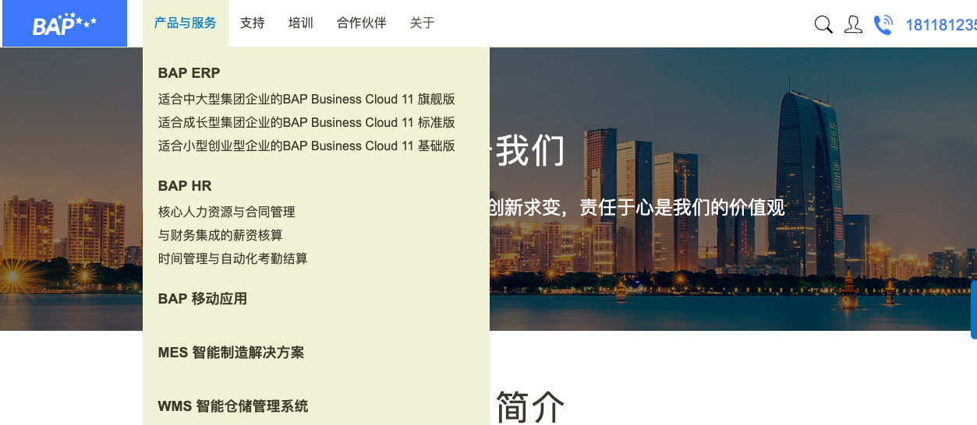Click the BAP HR heading
The image size is (977, 425).
click(185, 186)
